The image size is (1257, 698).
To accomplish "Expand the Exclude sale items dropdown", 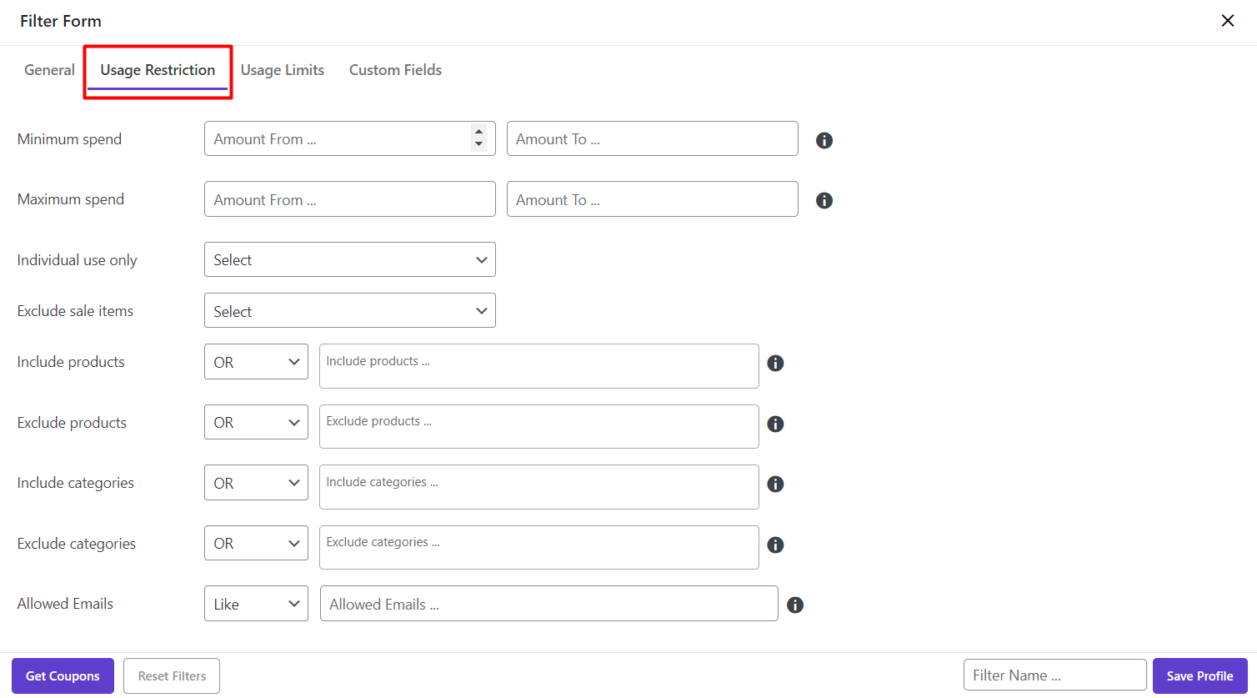I will (349, 311).
